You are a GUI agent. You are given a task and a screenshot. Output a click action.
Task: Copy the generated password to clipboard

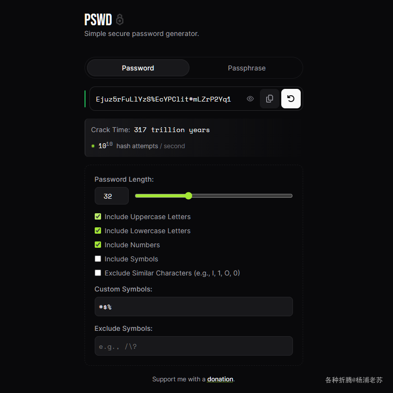pyautogui.click(x=270, y=99)
